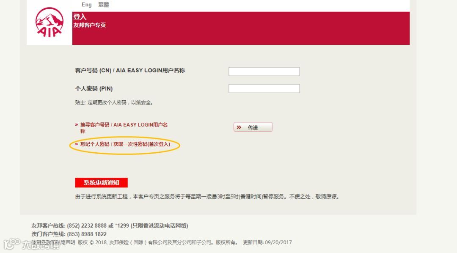Click the 大数跨境 watermark logo
The height and width of the screenshot is (253, 457).
[31, 244]
